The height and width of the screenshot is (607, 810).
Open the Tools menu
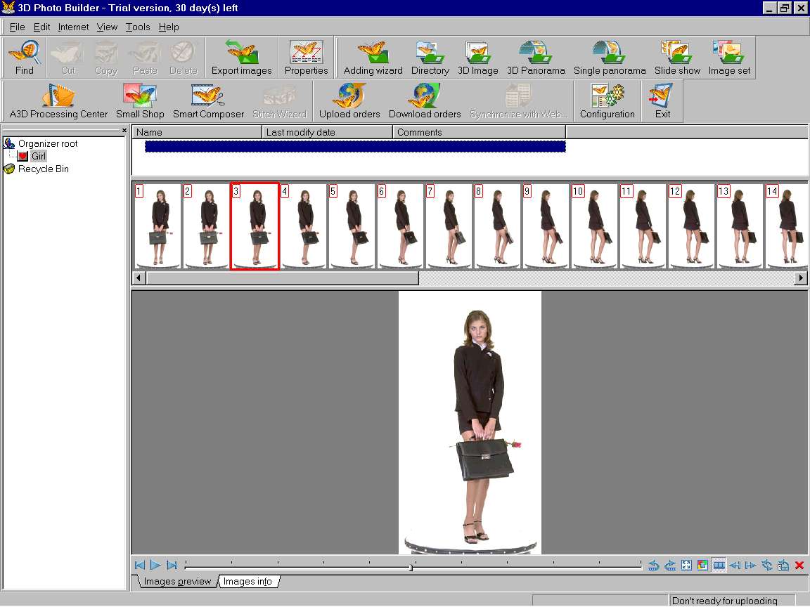(x=138, y=27)
